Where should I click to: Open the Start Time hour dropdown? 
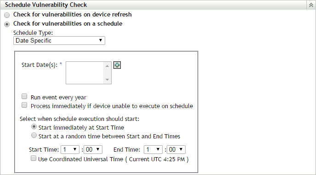click(70, 149)
